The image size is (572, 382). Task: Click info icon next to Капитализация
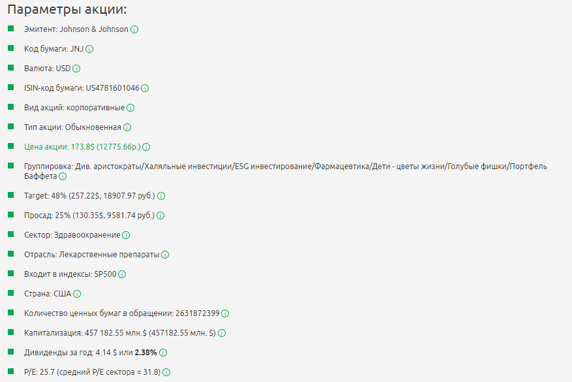(222, 333)
